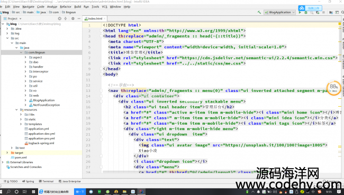Start debugging with the bug icon
This screenshot has height=195, width=344.
coord(306,13)
